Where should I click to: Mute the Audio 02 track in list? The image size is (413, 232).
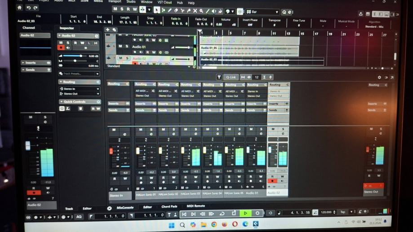[x=120, y=58]
